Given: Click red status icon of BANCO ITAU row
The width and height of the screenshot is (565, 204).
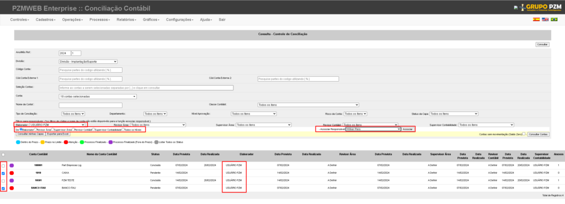Looking at the screenshot, I should 12,188.
